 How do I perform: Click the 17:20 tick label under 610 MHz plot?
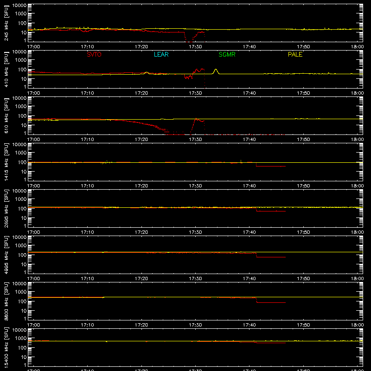[141, 140]
